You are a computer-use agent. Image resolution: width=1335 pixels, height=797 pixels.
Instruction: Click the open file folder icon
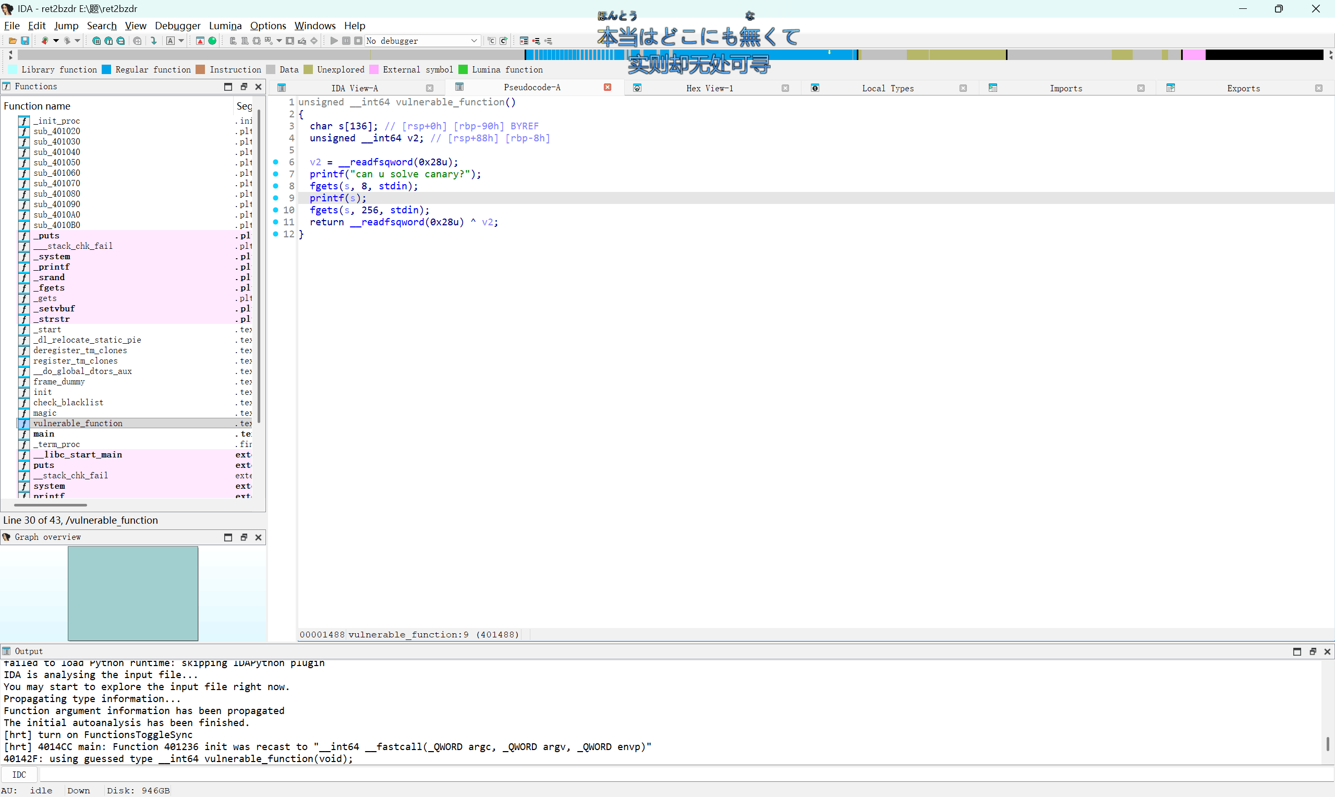[x=13, y=41]
